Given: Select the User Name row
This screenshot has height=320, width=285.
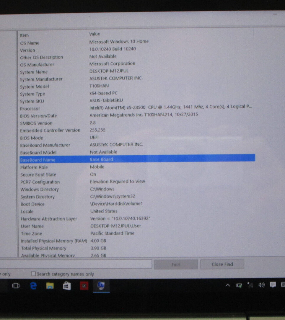Looking at the screenshot, I should pos(137,226).
